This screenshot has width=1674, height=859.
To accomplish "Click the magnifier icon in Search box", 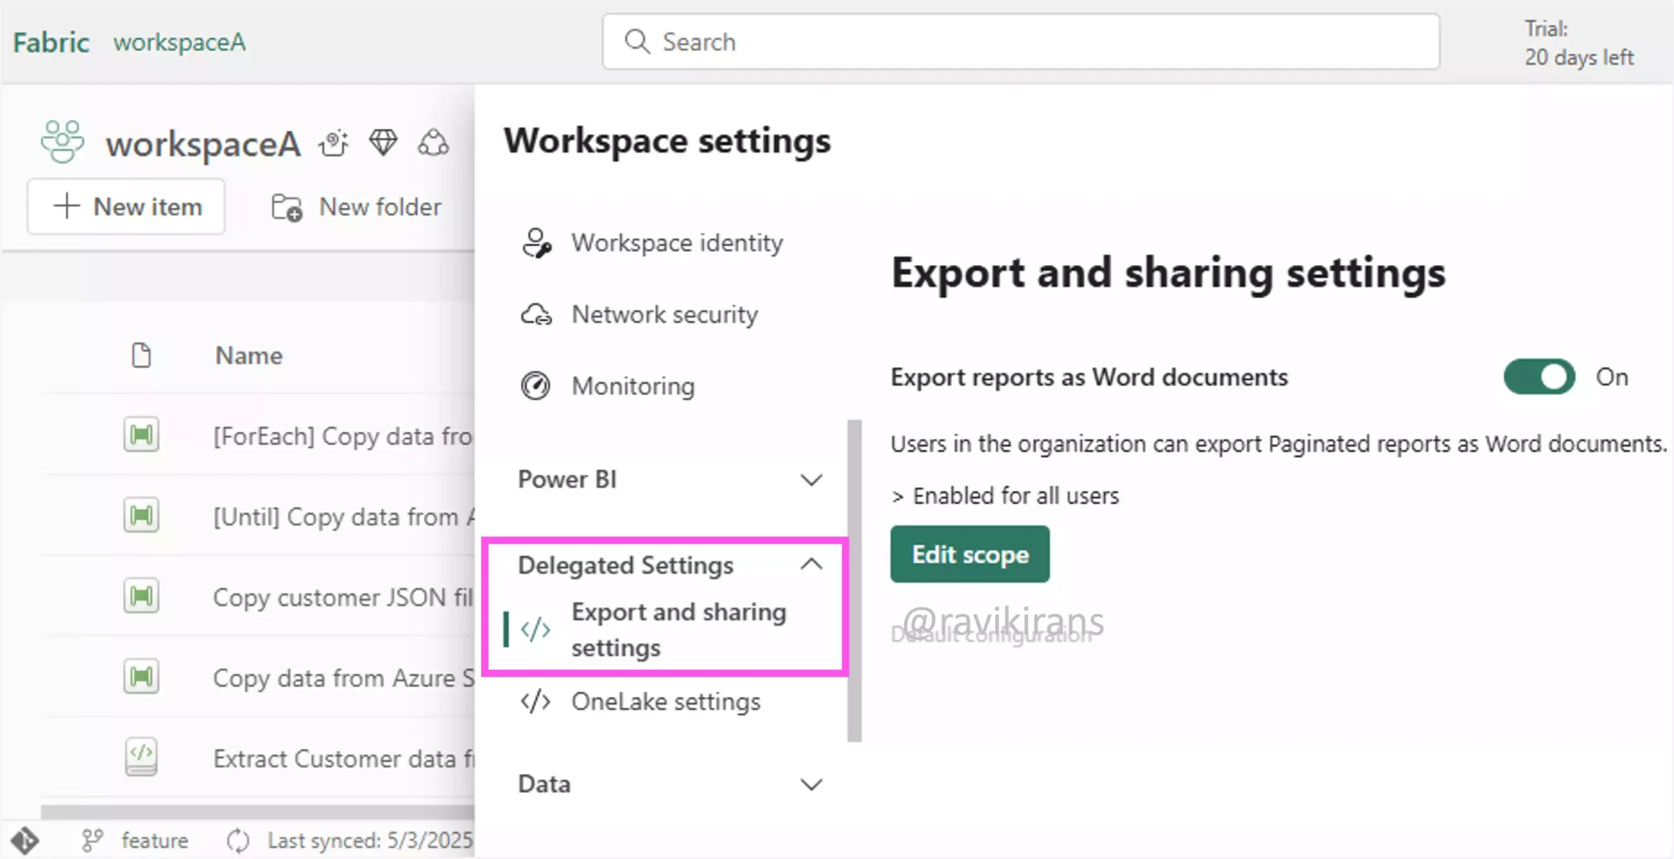I will [637, 41].
